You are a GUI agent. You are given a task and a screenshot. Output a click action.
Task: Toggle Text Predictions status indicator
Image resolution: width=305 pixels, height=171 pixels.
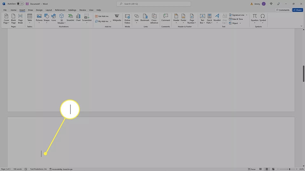38,169
